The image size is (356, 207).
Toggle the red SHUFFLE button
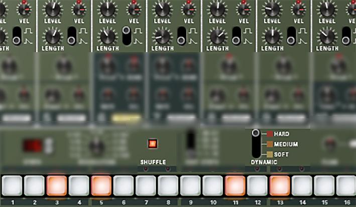click(x=153, y=143)
